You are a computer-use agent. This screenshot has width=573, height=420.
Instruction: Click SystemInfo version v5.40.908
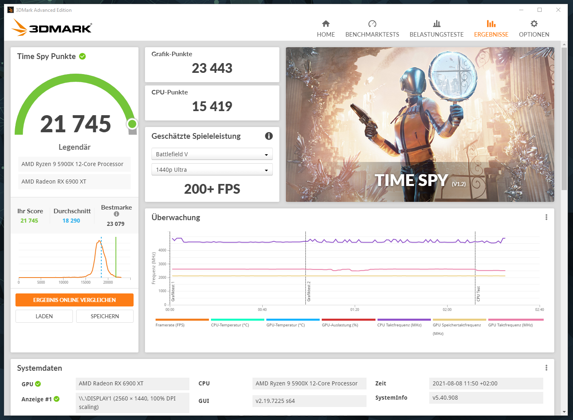tap(486, 398)
